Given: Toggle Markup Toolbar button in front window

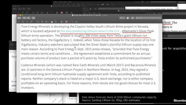Looking at the screenshot, I should (x=133, y=18).
